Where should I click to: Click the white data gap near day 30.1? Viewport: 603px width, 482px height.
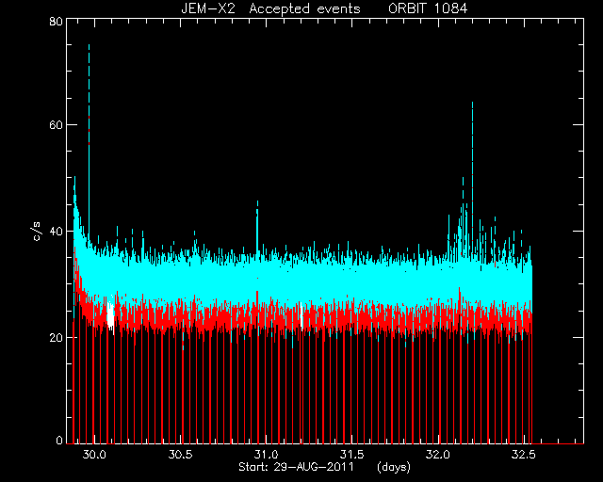(111, 317)
